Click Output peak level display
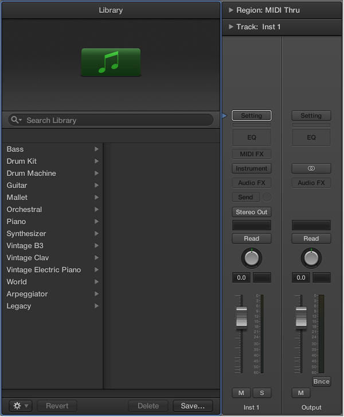344x417 pixels. (x=322, y=277)
